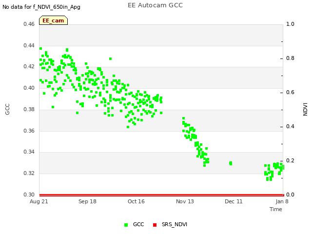Click the NDVI y-axis title on right
Image resolution: width=312 pixels, height=234 pixels.
305,109
